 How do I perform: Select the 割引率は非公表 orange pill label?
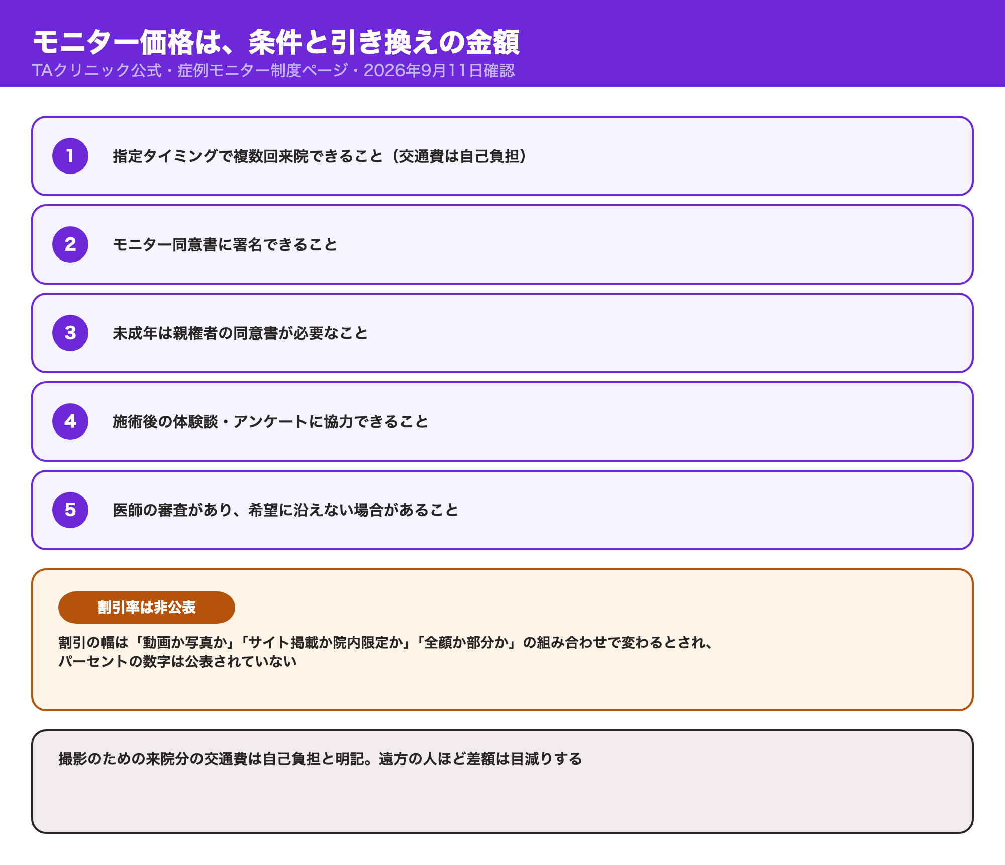coord(147,608)
